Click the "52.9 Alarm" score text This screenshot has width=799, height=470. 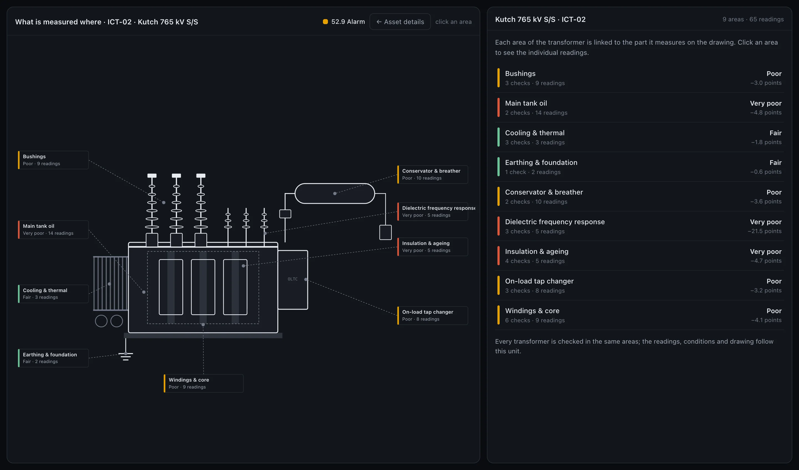click(348, 22)
